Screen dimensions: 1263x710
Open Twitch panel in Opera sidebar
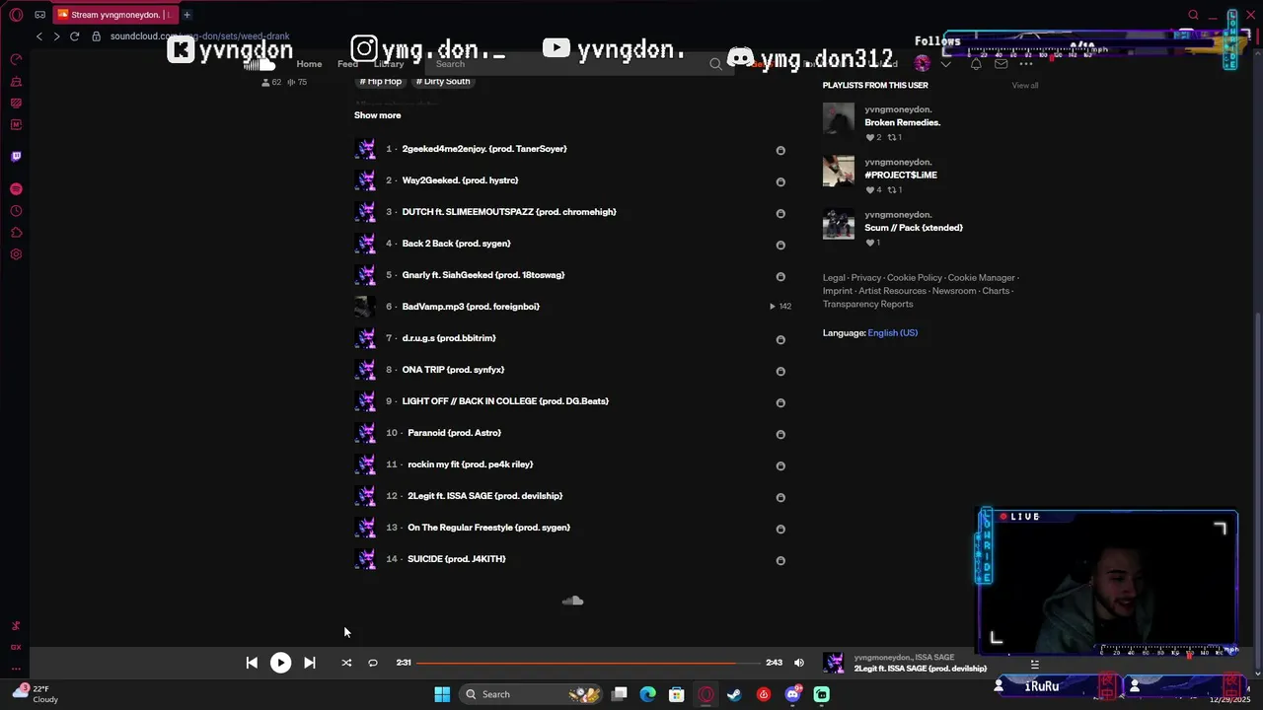16,156
